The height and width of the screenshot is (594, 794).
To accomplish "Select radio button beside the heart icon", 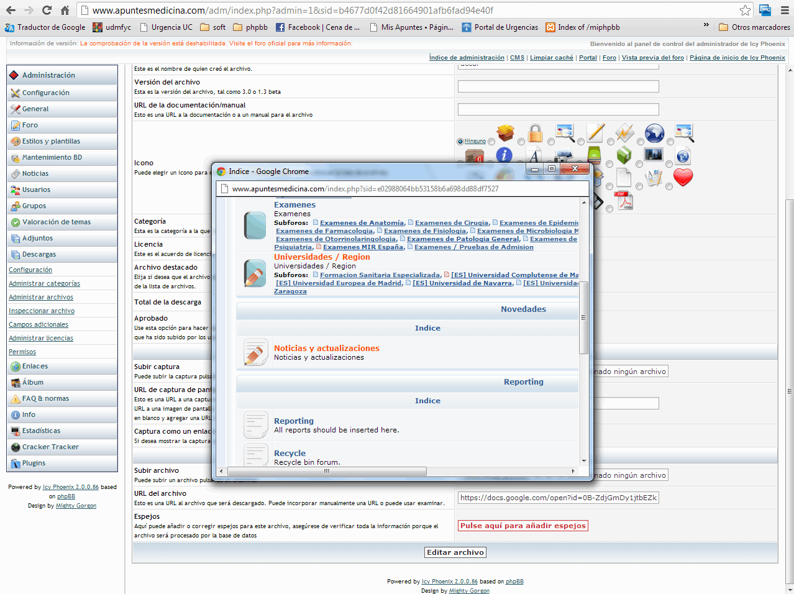I will coord(669,186).
